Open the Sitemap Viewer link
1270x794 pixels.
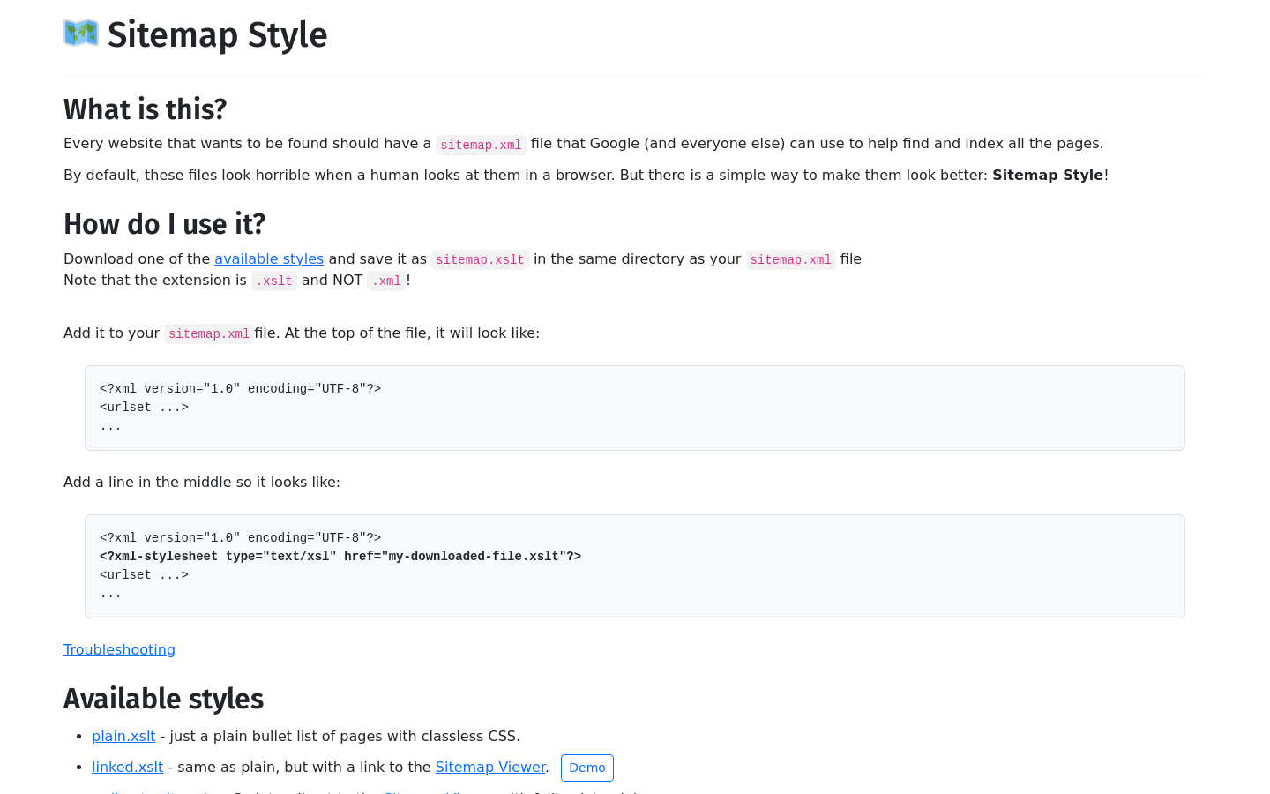[490, 767]
